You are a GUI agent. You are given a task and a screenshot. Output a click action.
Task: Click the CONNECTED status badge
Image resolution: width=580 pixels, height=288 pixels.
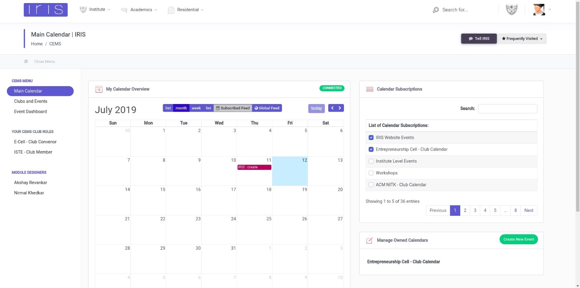(332, 88)
